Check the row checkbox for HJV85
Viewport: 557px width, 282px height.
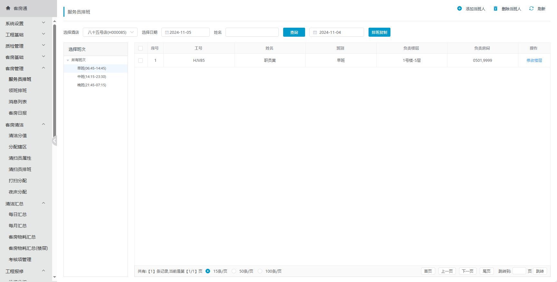(140, 61)
